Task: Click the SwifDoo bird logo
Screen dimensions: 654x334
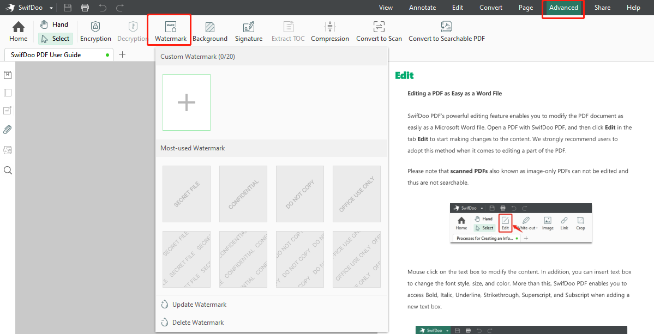Action: [x=10, y=8]
